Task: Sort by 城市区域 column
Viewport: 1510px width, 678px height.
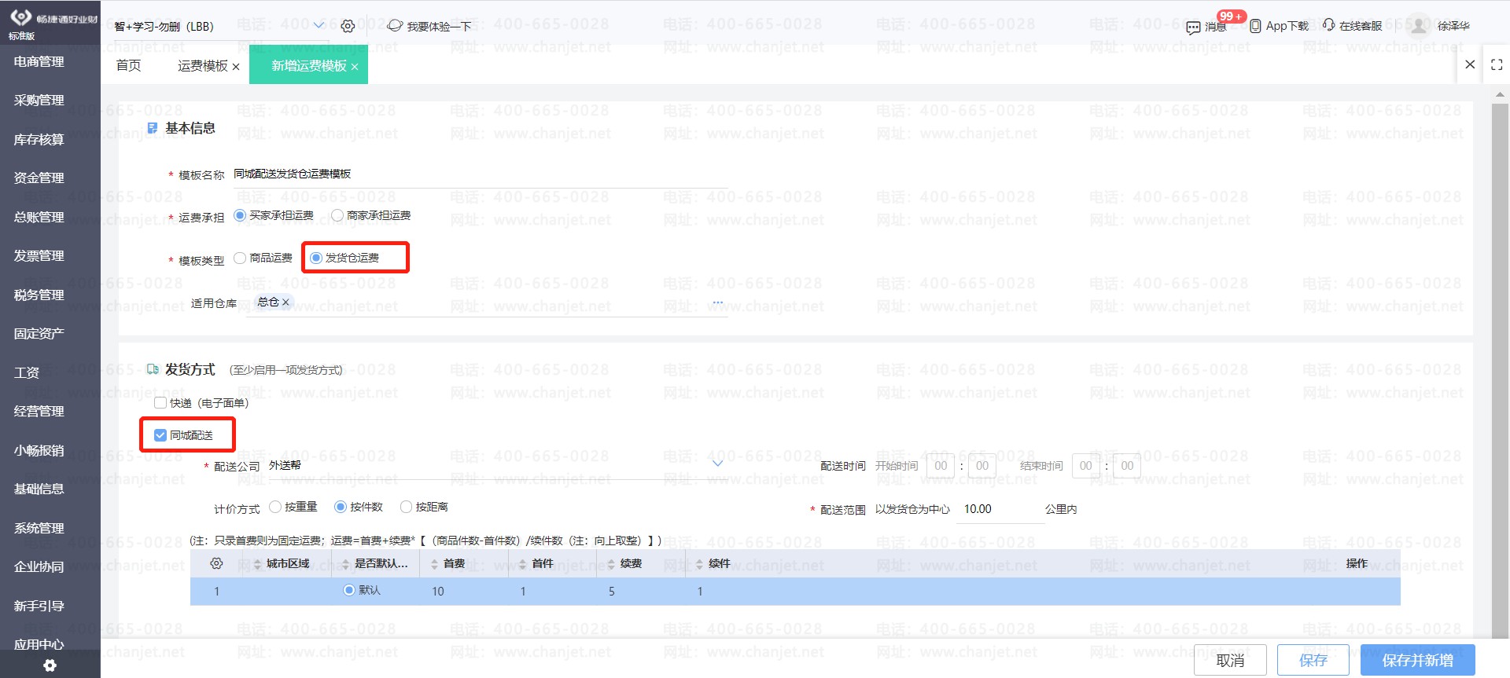Action: (x=256, y=564)
